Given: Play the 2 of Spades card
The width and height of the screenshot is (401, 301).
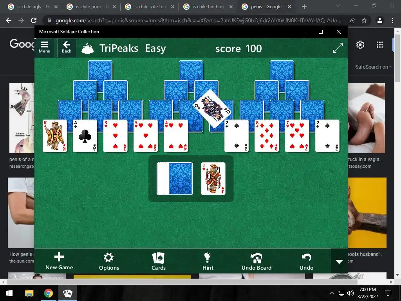Looking at the screenshot, I should pyautogui.click(x=237, y=136).
